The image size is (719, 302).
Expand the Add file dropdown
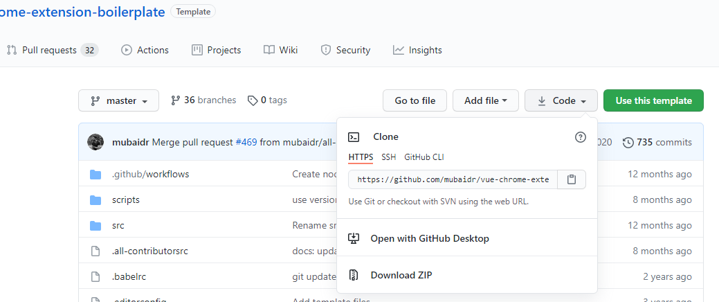(x=486, y=100)
